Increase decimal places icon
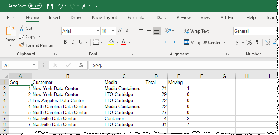The image size is (279, 135). point(268,42)
